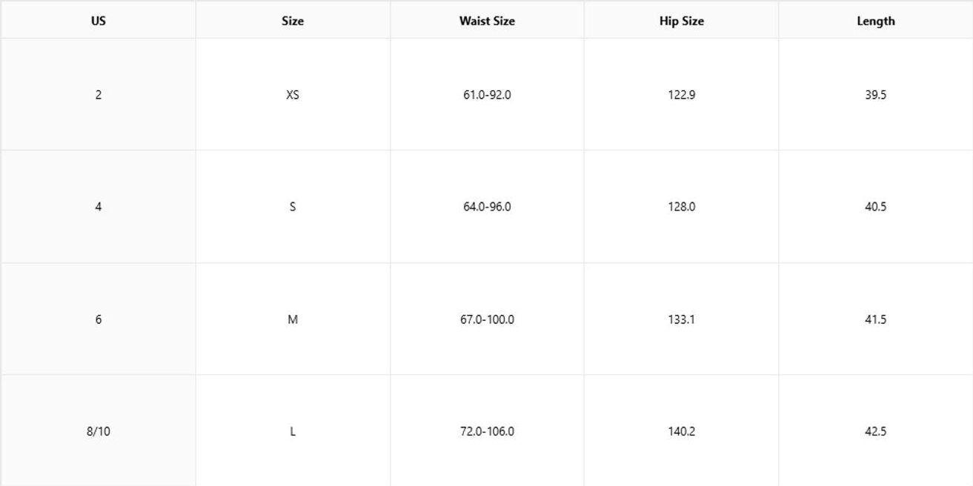Screen dimensions: 973x486
Task: Click hip size 140.2 cell
Action: (682, 431)
